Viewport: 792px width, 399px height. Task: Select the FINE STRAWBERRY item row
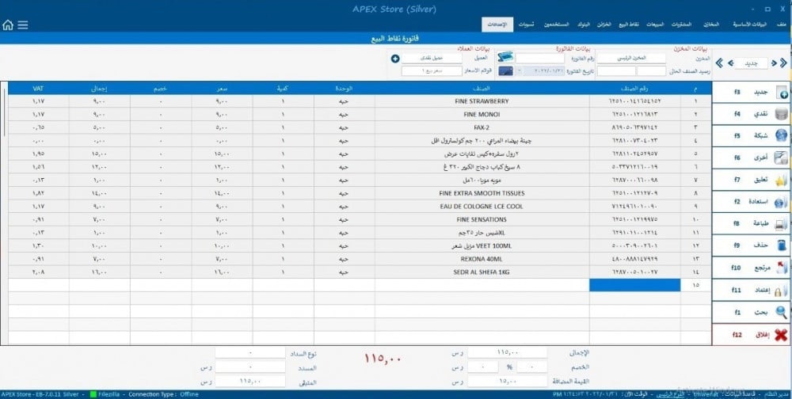point(482,101)
